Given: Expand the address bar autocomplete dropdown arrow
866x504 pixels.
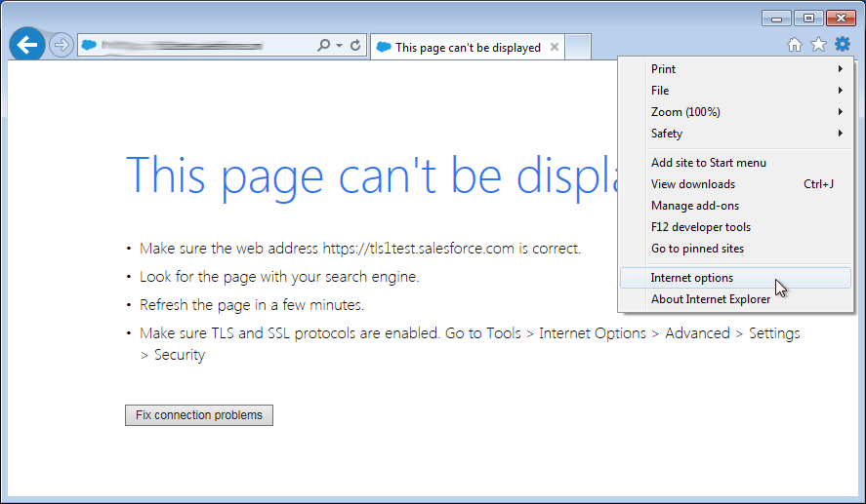Looking at the screenshot, I should [339, 46].
